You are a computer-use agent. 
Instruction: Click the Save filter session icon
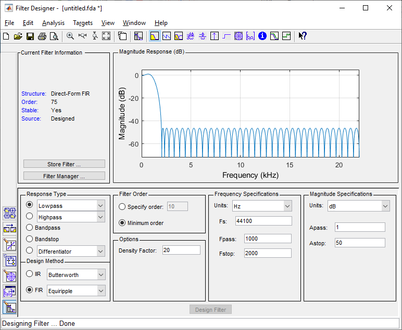pyautogui.click(x=30, y=36)
